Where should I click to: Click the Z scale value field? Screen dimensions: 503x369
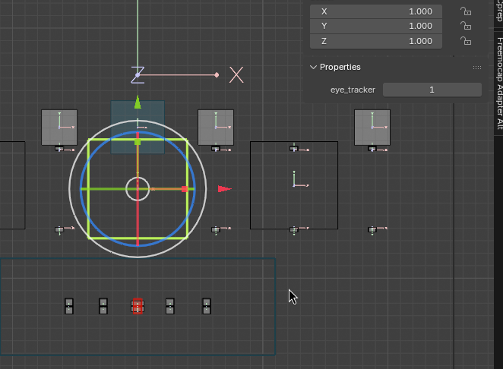[376, 41]
